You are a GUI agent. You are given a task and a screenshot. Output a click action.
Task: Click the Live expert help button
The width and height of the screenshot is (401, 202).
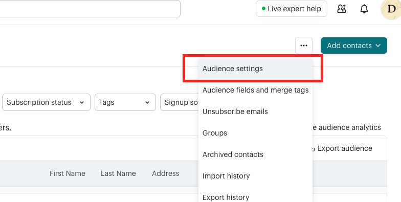pos(292,9)
